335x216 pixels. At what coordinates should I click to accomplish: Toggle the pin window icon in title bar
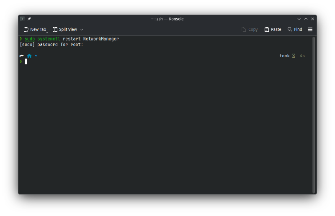pos(29,19)
